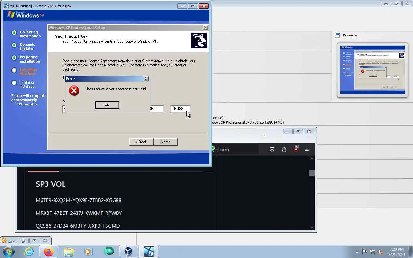This screenshot has height=258, width=413.
Task: Restore down the VirtualBox Manager window
Action: 396,4
